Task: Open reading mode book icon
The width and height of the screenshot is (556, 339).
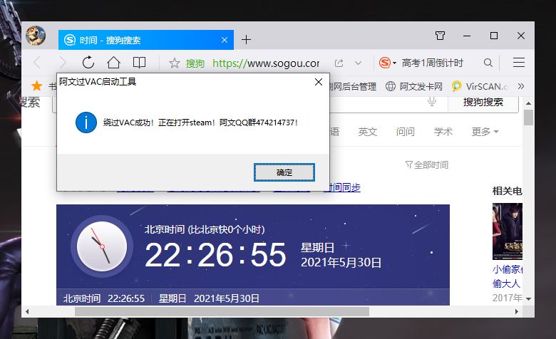Action: [139, 63]
